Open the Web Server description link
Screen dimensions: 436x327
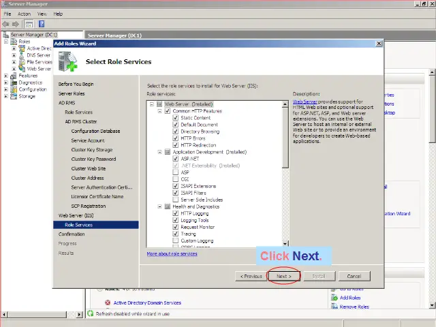[305, 102]
